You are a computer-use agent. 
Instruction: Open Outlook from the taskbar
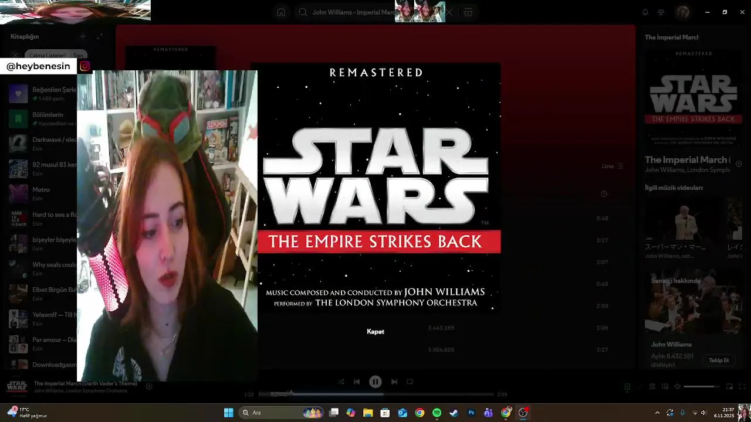click(x=402, y=413)
